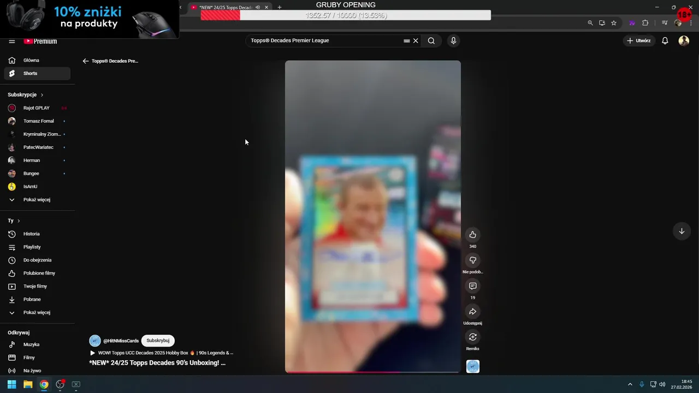
Task: Close the Topps Decades browser tab
Action: (266, 8)
